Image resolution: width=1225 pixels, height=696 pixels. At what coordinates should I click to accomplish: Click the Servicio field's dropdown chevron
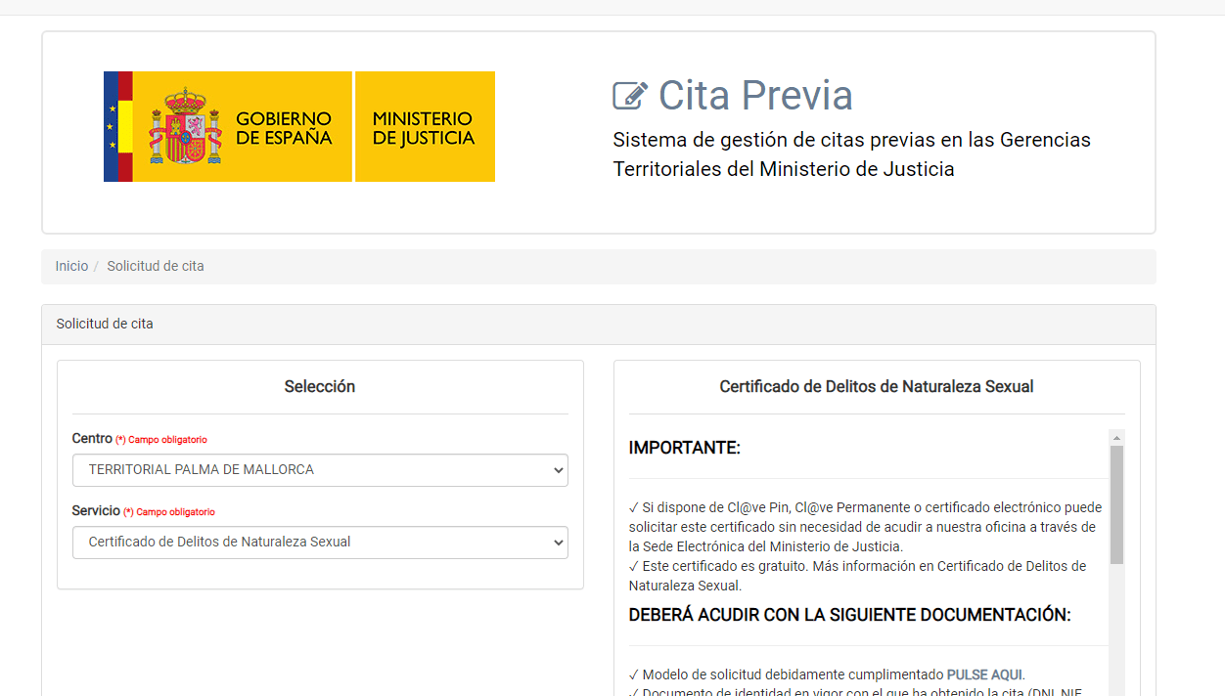[556, 543]
